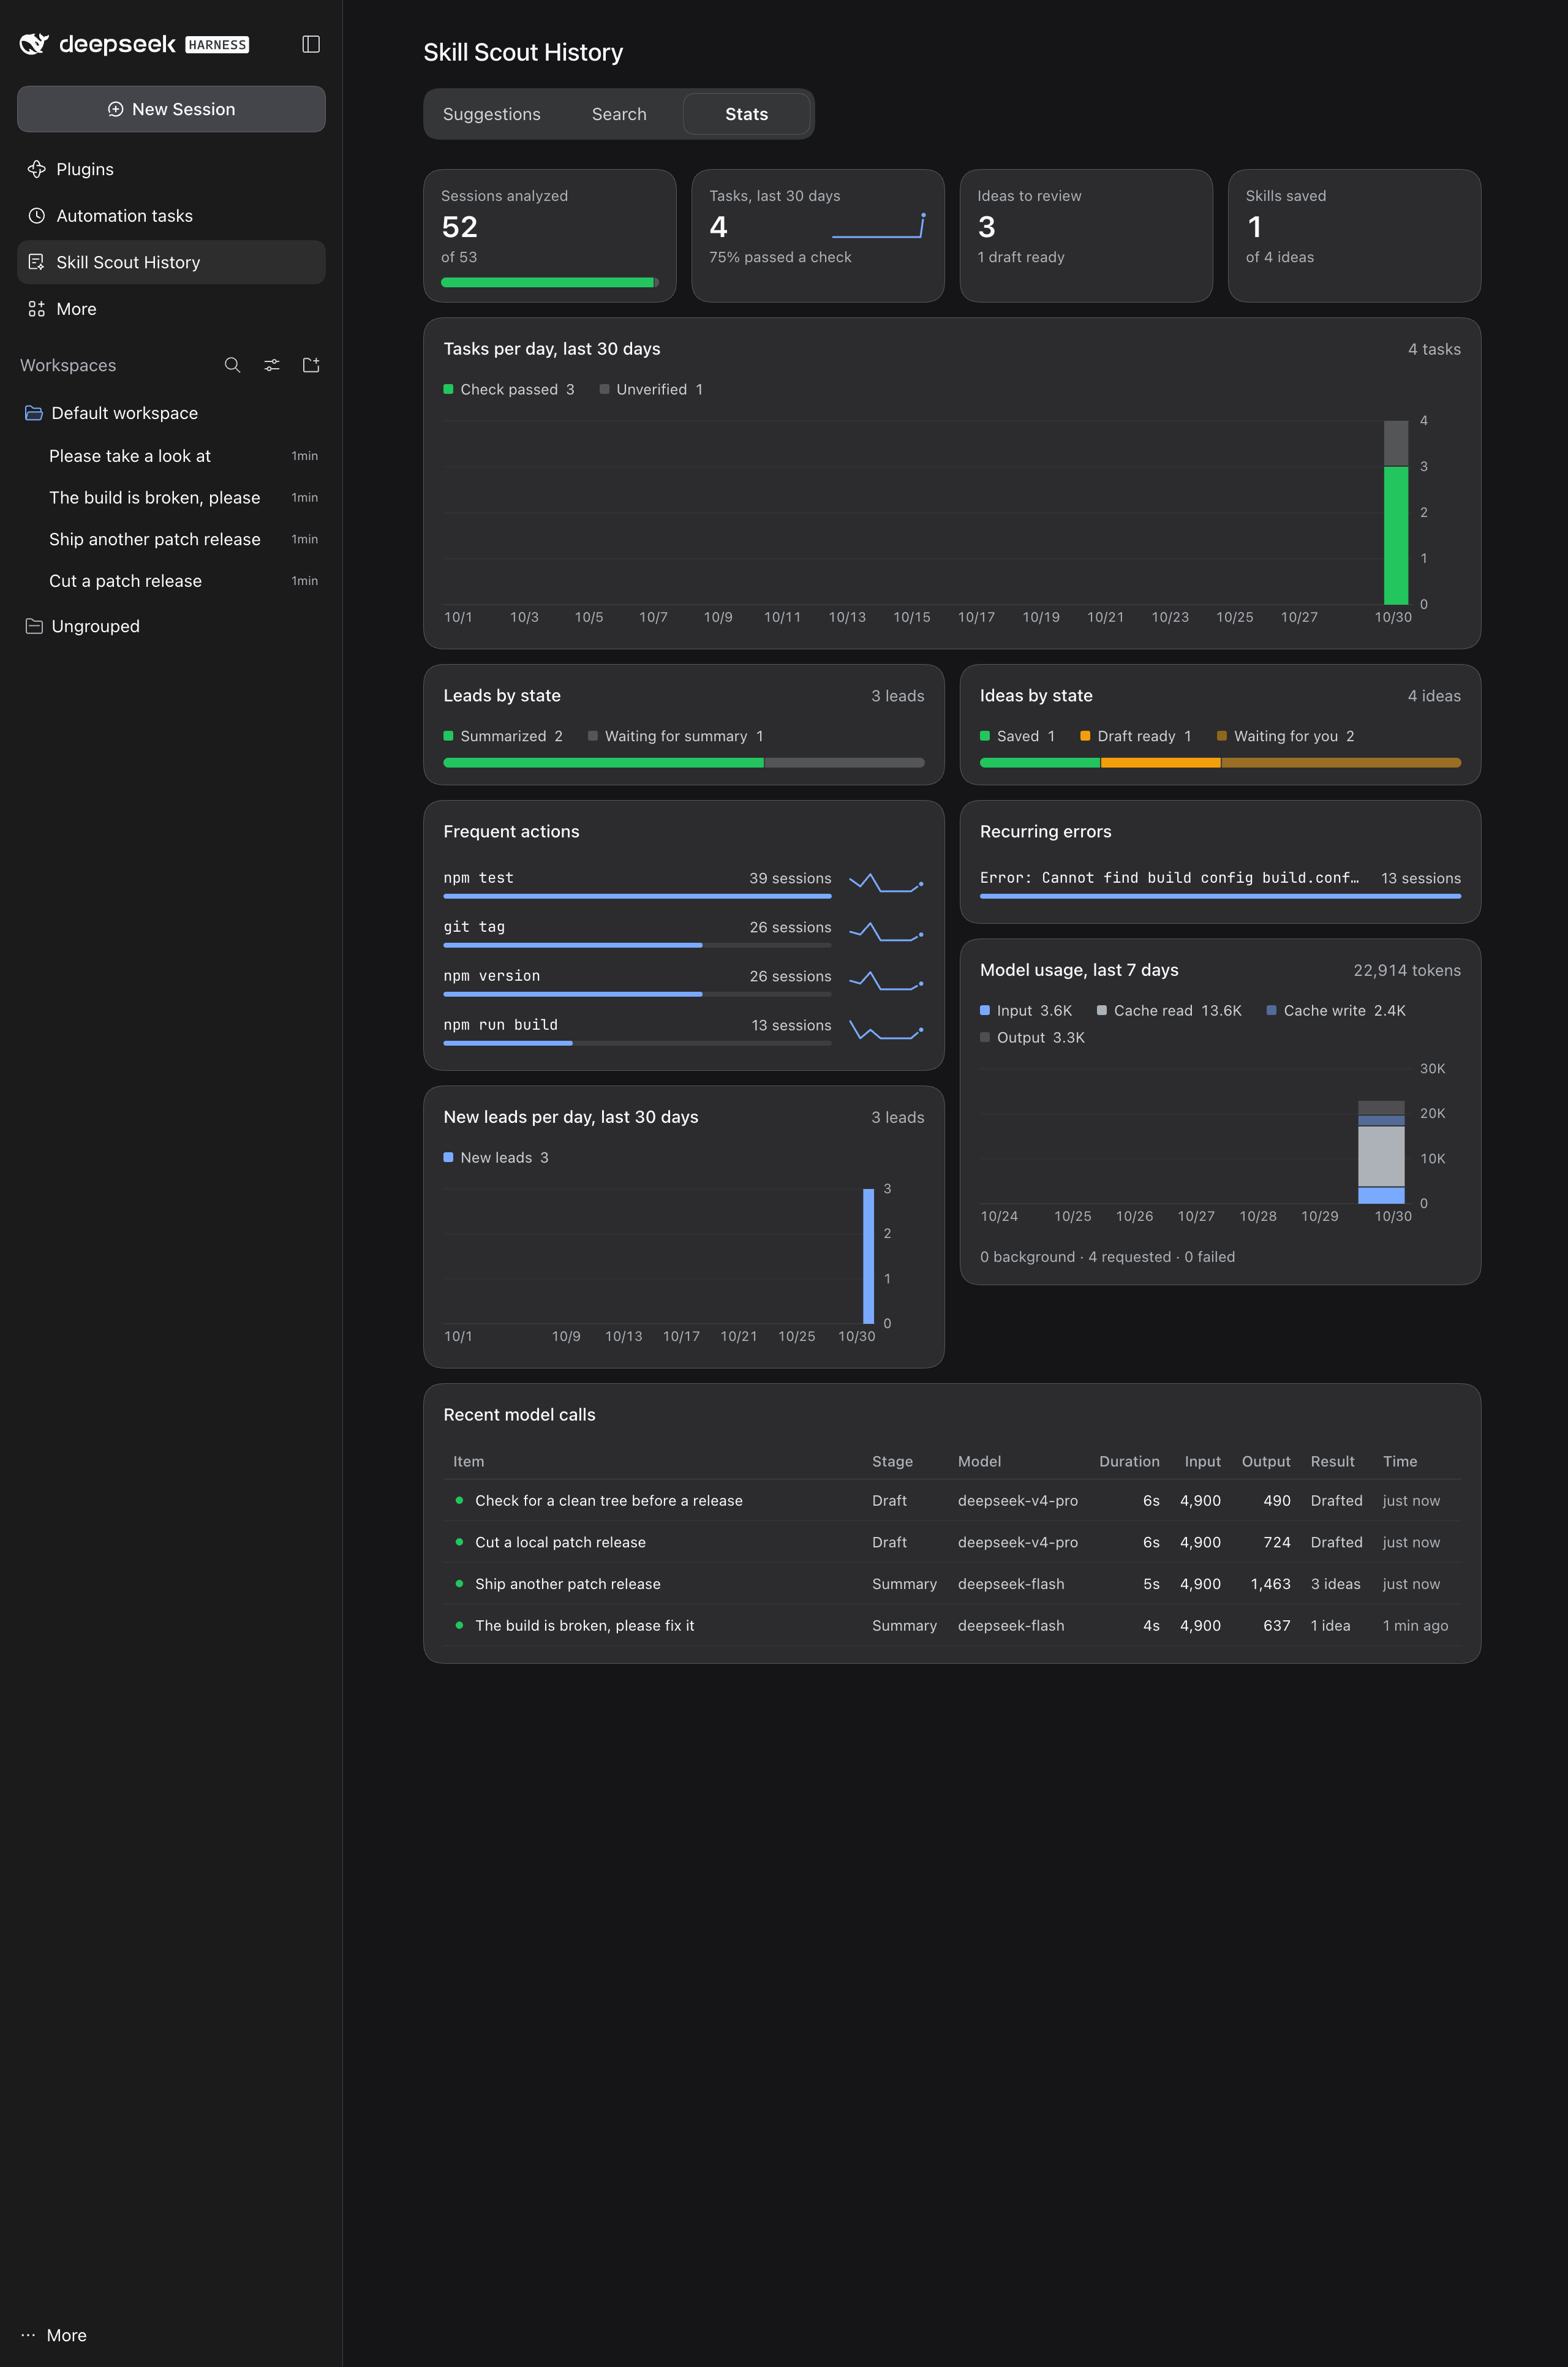Viewport: 1568px width, 2367px height.
Task: Open Automation tasks in sidebar
Action: pos(171,216)
